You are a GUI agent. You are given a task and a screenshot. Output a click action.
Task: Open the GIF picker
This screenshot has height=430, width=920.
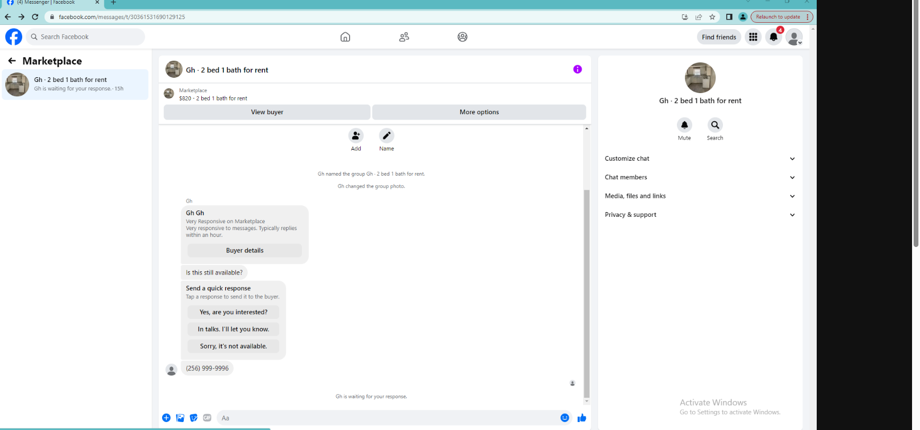tap(207, 418)
